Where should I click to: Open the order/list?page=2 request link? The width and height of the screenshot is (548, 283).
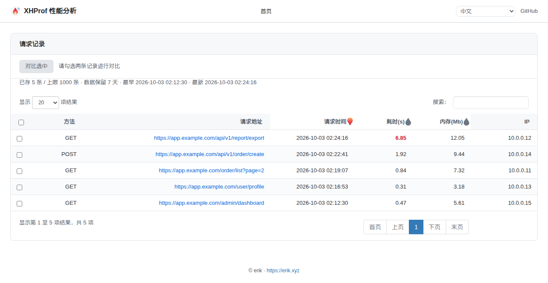(x=211, y=171)
